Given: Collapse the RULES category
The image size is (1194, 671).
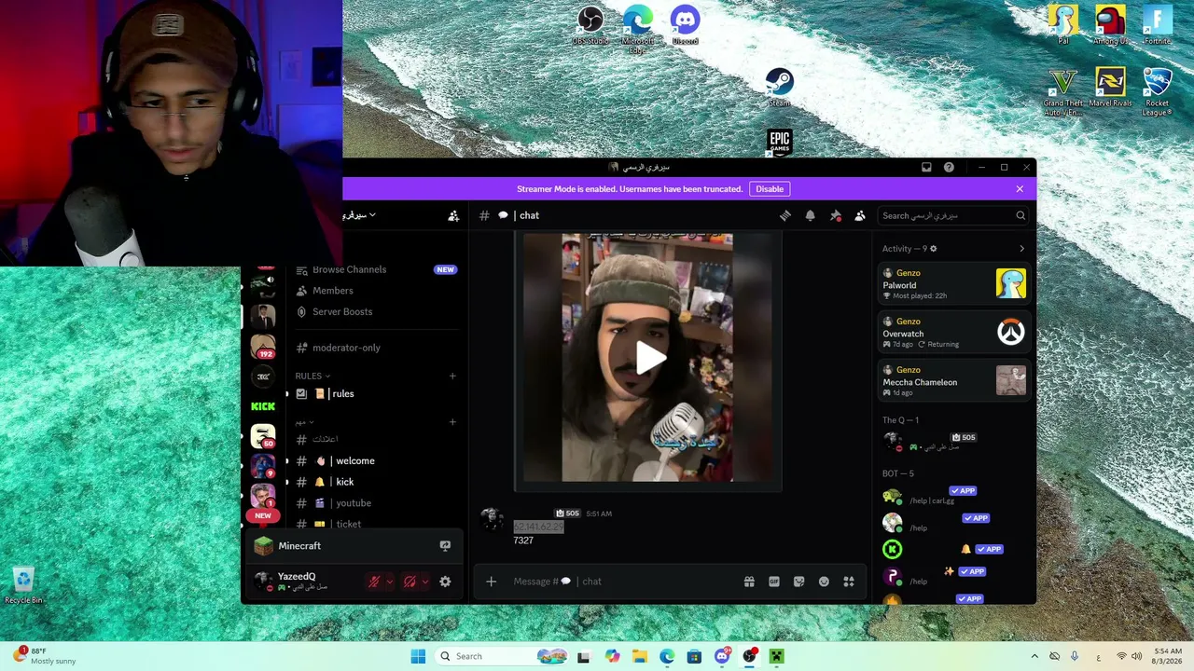Looking at the screenshot, I should (x=312, y=377).
